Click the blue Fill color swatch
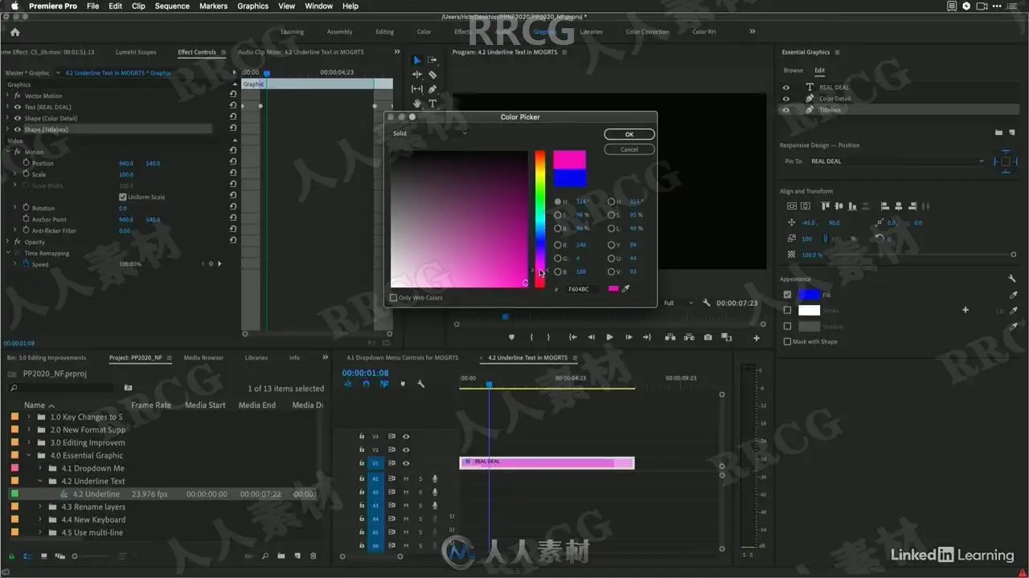Screen dimensions: 1029x578 point(809,295)
